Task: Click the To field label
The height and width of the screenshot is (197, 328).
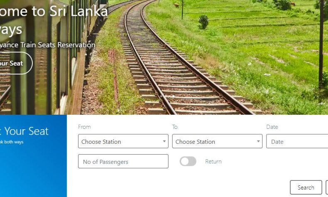Action: [x=175, y=127]
